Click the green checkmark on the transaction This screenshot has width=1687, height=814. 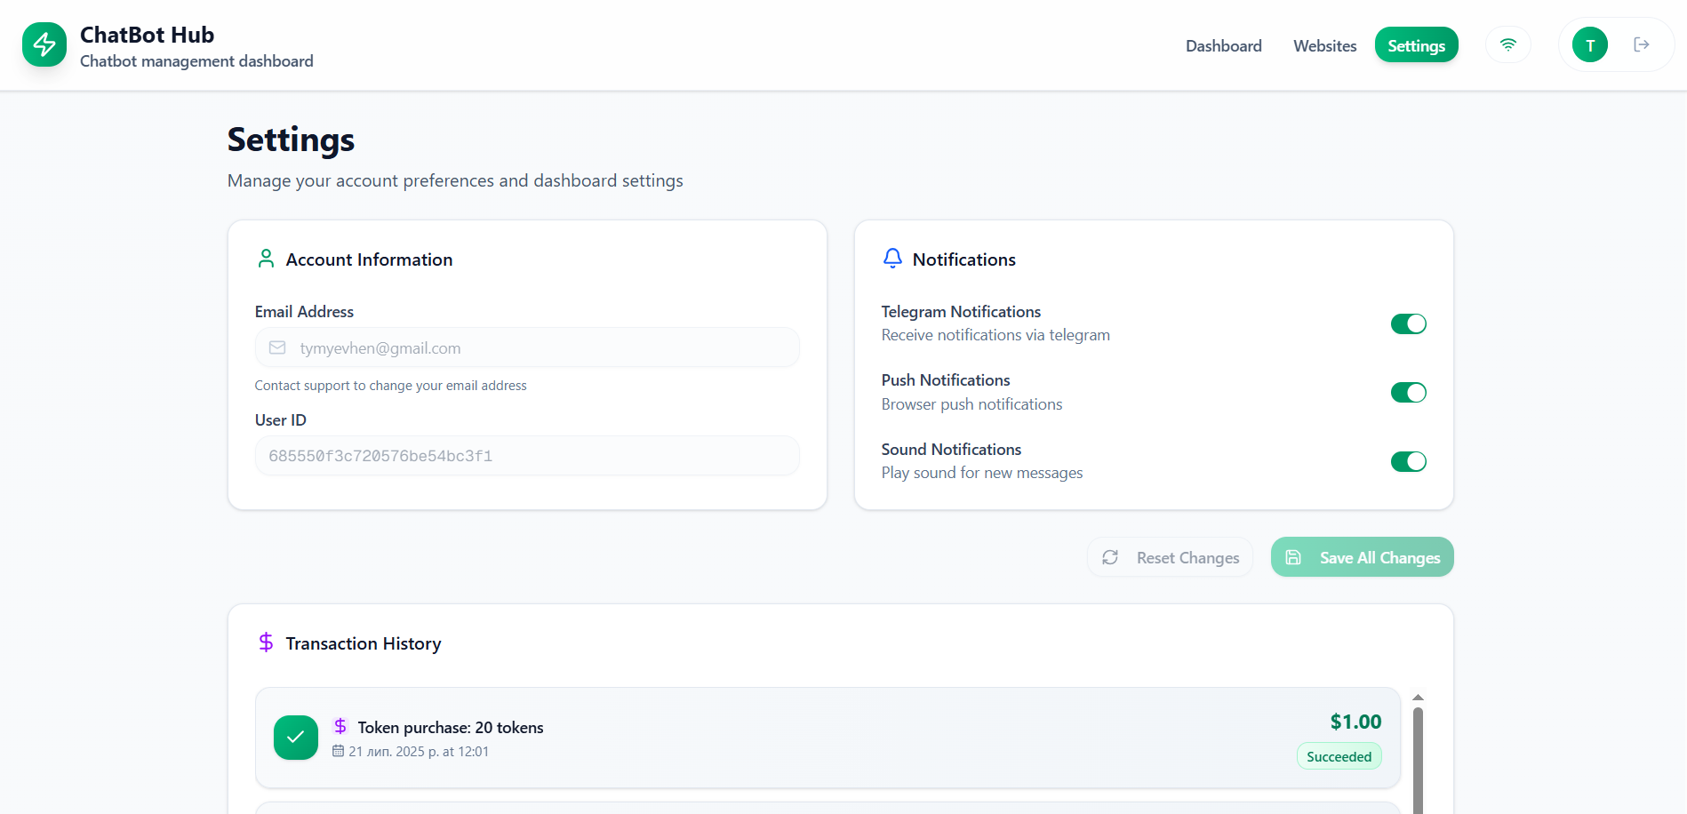[295, 738]
